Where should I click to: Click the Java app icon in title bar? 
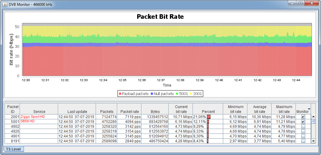(5, 3)
